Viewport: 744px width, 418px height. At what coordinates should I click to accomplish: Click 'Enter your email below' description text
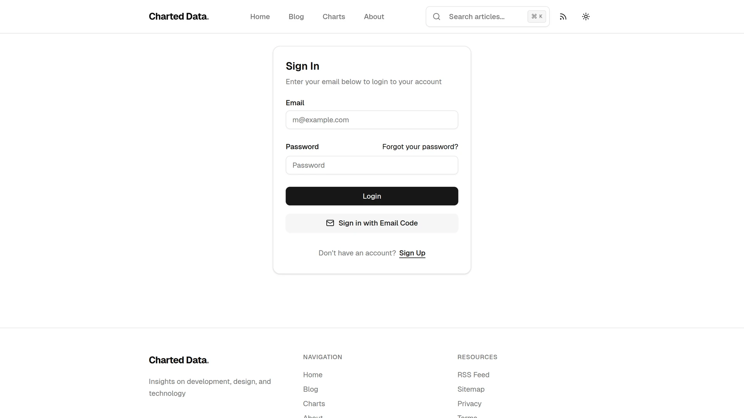[363, 82]
